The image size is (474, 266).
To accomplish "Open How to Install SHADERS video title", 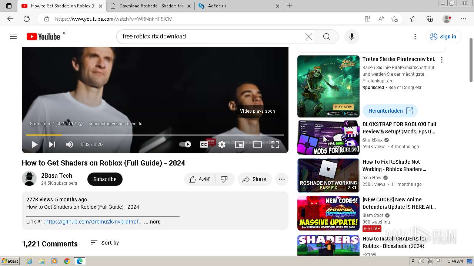I will click(394, 242).
